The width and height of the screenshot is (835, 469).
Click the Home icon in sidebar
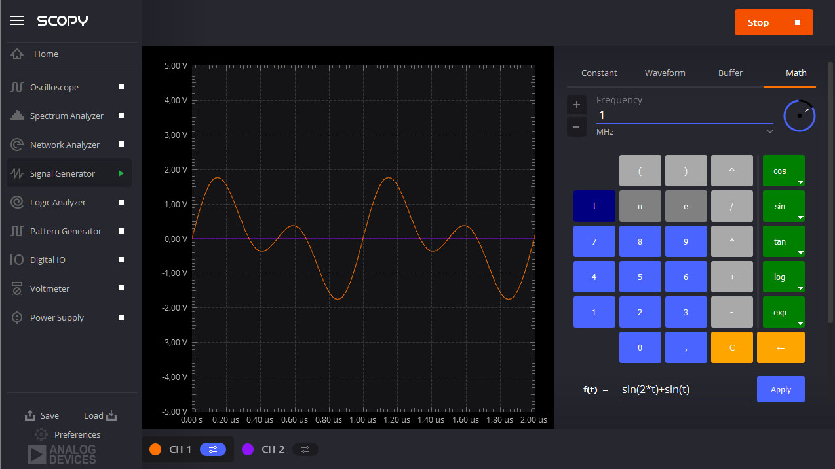(17, 54)
